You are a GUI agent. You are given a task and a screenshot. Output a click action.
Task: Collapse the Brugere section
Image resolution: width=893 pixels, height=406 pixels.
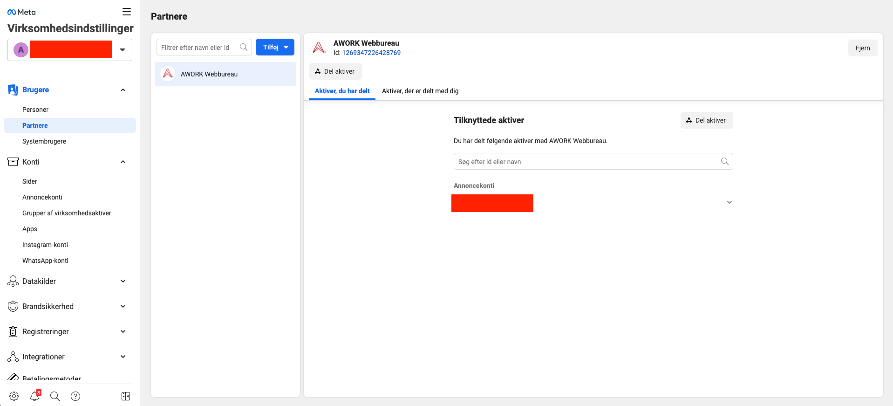123,90
